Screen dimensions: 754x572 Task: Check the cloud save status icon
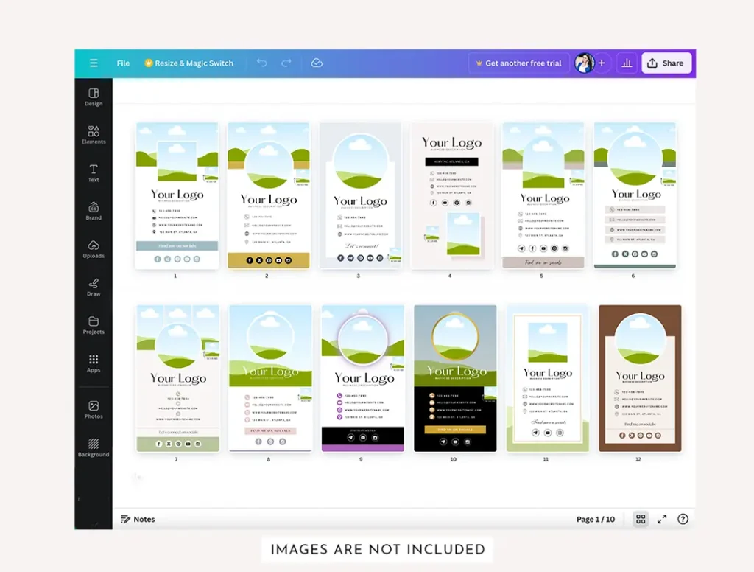tap(317, 63)
